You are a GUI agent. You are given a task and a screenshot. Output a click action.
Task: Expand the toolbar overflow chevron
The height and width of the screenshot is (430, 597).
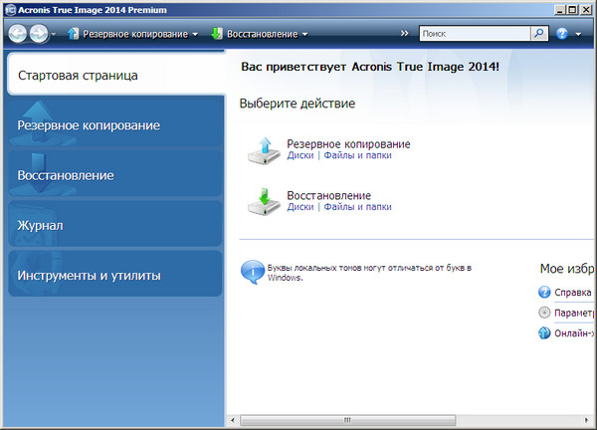tap(405, 33)
